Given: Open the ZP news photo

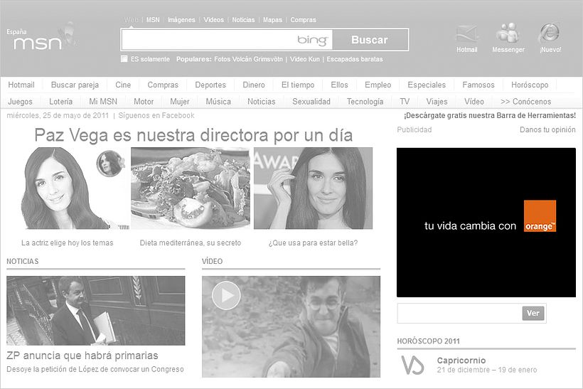Looking at the screenshot, I should click(x=95, y=311).
